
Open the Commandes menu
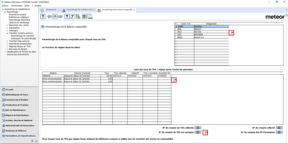click(x=16, y=6)
